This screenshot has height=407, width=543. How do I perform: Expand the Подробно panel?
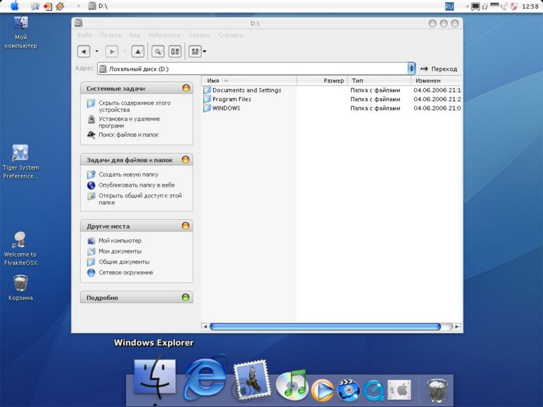coord(185,297)
